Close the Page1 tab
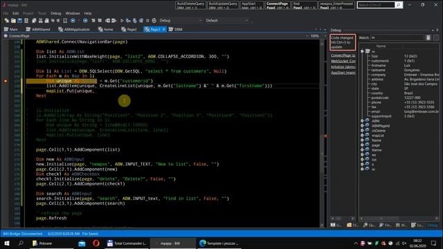 point(164,29)
